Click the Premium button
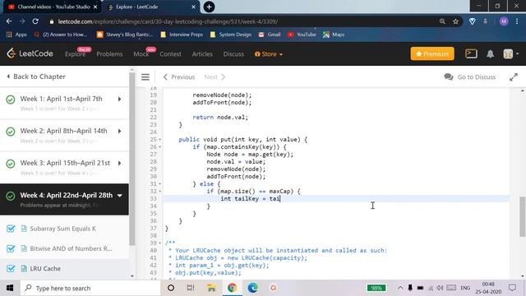Image resolution: width=526 pixels, height=296 pixels. pos(432,53)
